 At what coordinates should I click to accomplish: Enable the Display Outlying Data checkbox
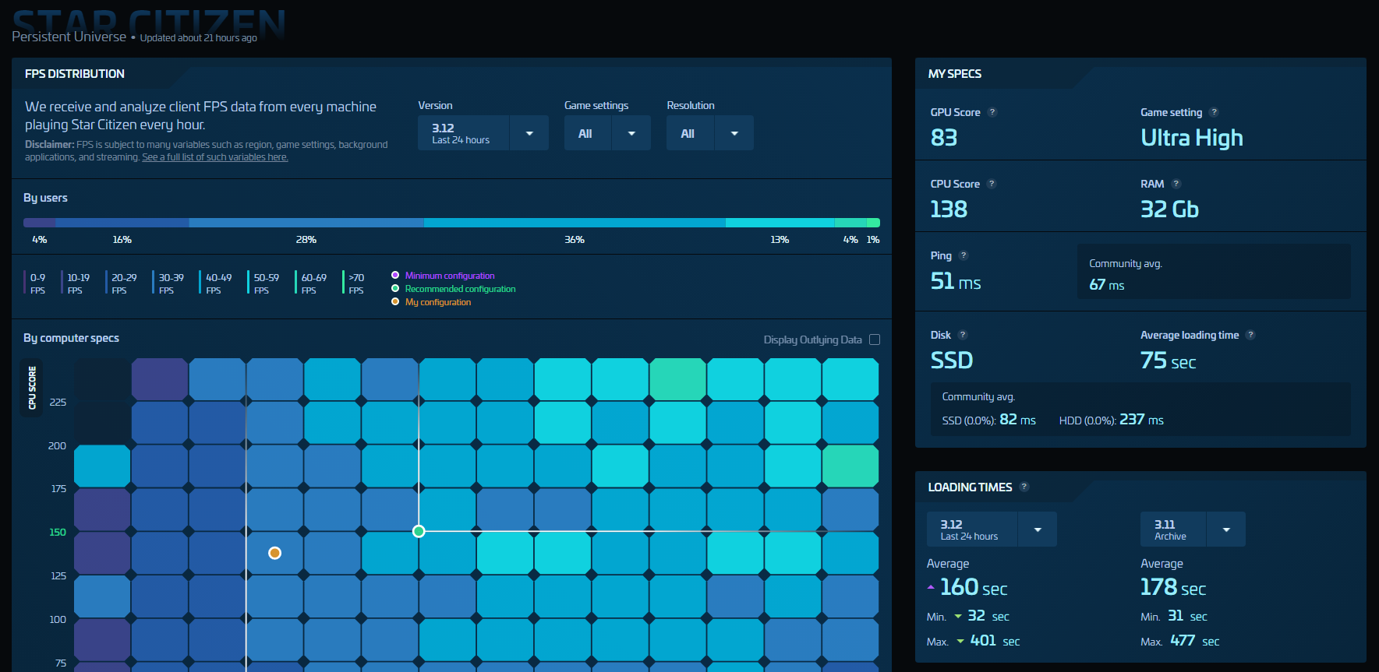[875, 340]
